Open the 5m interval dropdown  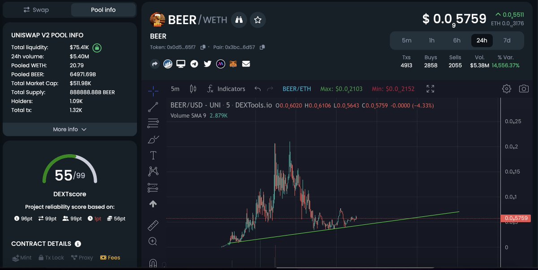(175, 89)
